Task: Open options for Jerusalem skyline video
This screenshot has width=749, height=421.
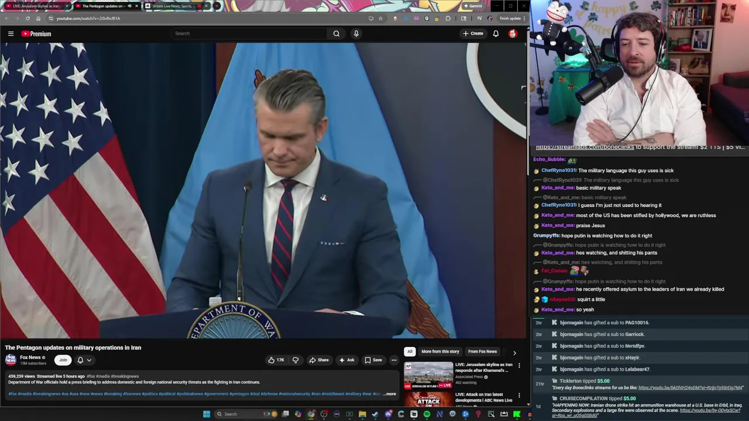Action: [x=519, y=365]
